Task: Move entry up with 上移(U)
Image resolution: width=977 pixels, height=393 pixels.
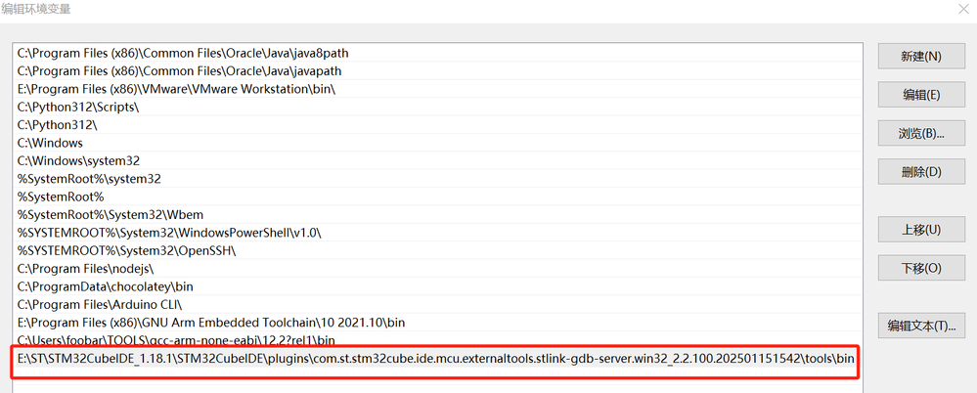Action: 920,230
